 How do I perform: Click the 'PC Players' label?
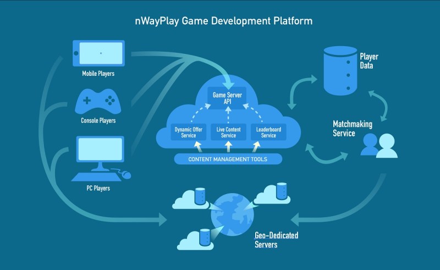click(x=98, y=188)
